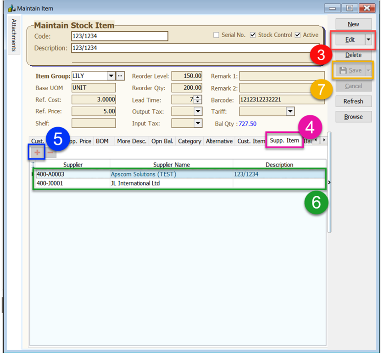Click the New button

(x=353, y=24)
